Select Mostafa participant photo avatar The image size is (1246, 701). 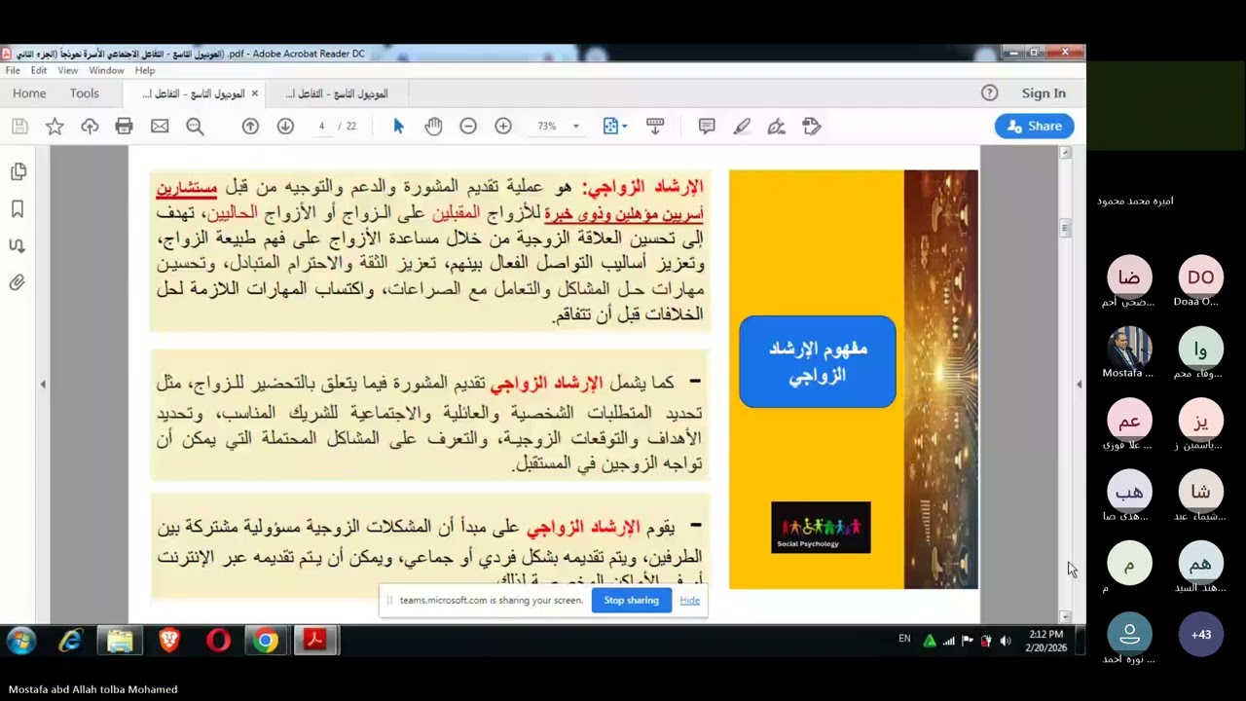click(1129, 349)
